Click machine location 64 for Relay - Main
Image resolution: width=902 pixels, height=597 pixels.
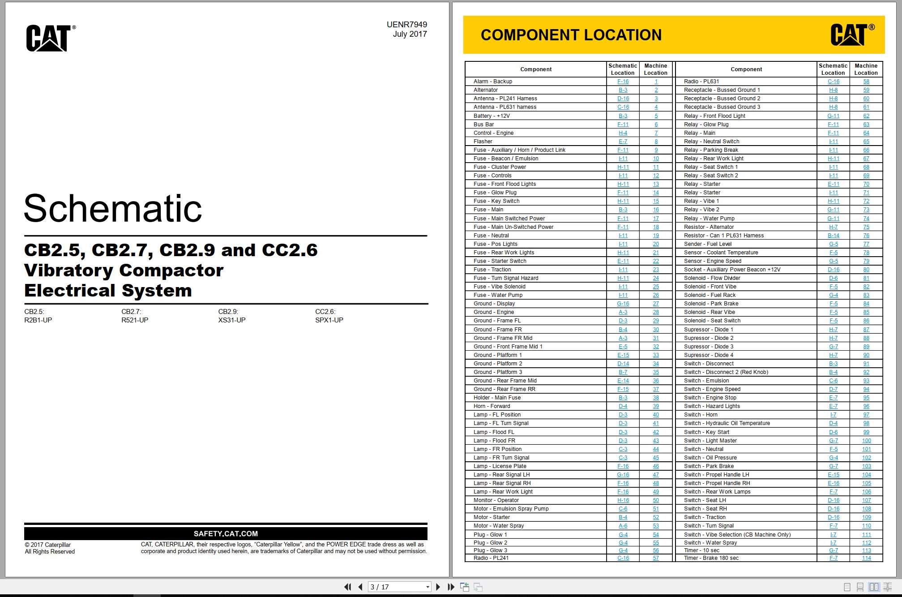pos(866,133)
